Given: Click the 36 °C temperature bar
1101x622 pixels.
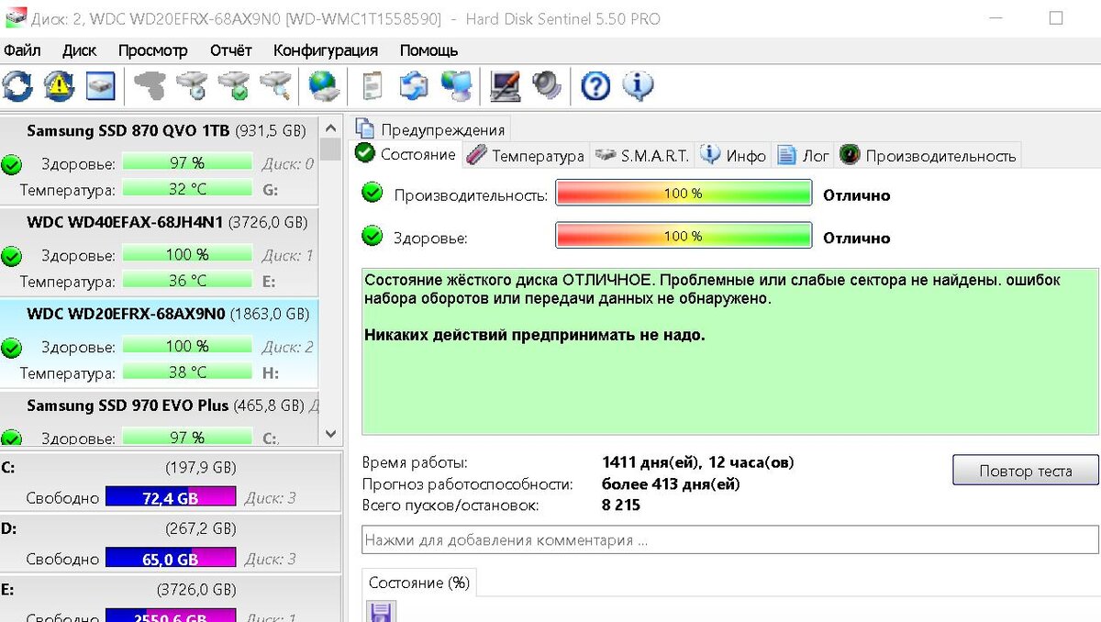Looking at the screenshot, I should (x=187, y=281).
